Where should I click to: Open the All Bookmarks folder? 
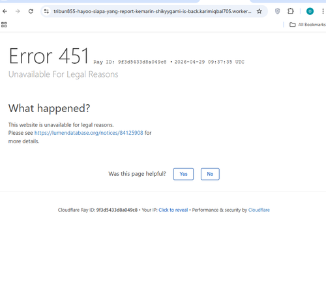coord(308,25)
